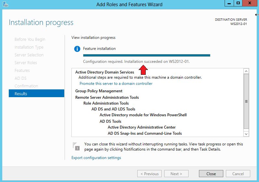Click the results list scroll up arrow
The width and height of the screenshot is (259, 182).
[246, 71]
